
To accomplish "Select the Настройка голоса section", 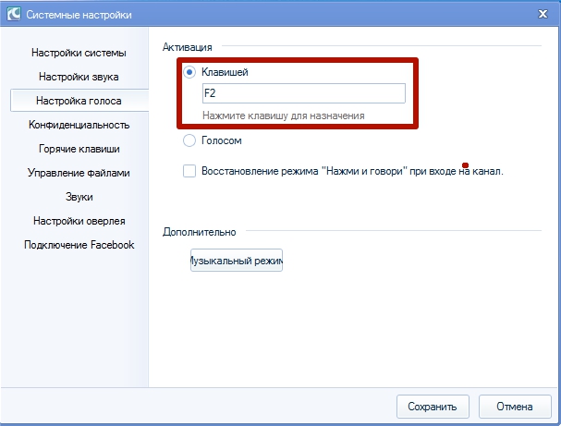I will 79,100.
